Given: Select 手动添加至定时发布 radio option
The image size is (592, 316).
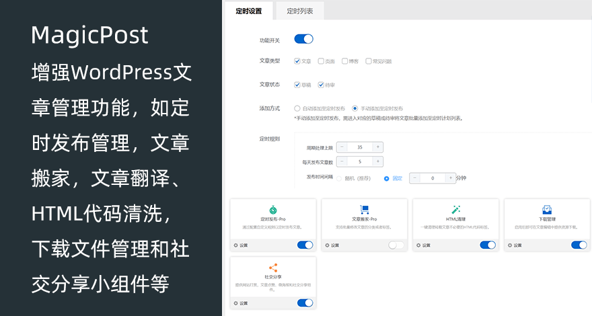Looking at the screenshot, I should [x=355, y=108].
